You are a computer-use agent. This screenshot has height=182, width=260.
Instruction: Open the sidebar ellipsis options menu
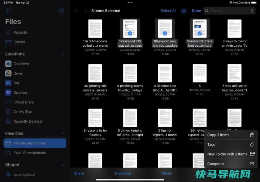tap(61, 11)
